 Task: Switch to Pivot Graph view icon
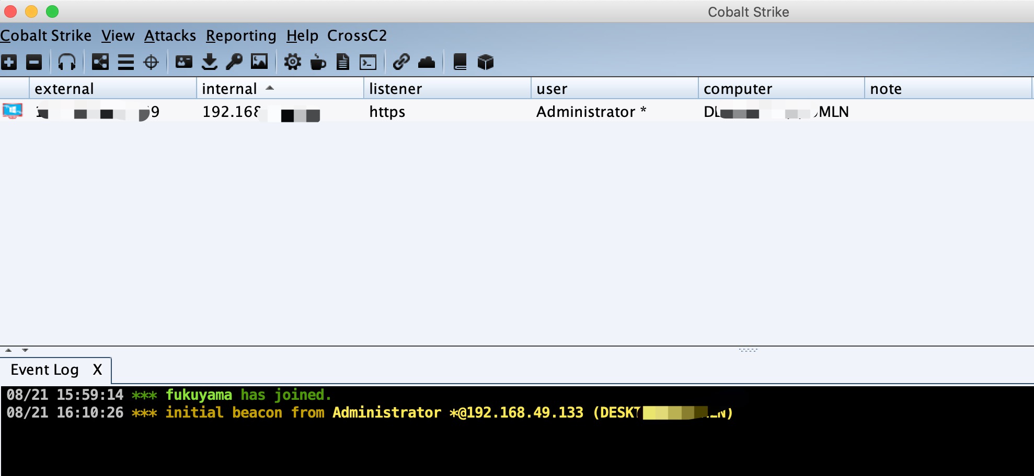pos(100,62)
